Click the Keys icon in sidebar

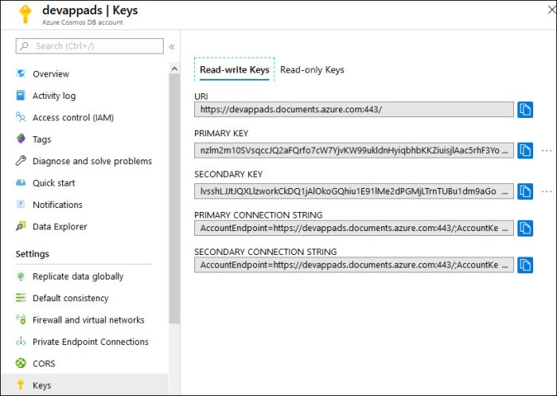[21, 385]
